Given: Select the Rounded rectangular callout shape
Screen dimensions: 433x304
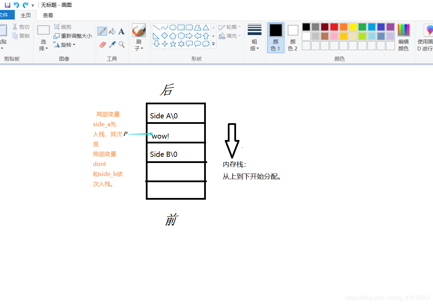Looking at the screenshot, I should [189, 44].
